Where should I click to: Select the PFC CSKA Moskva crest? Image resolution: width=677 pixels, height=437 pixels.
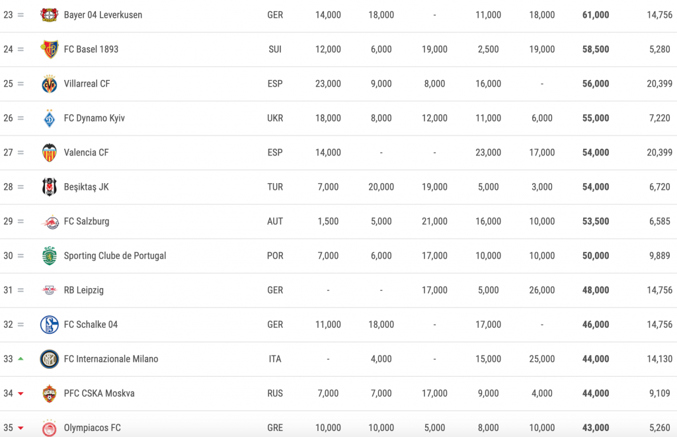(49, 393)
